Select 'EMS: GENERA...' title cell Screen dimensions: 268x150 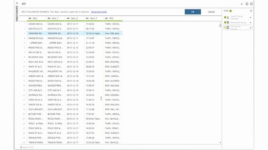pos(113,95)
